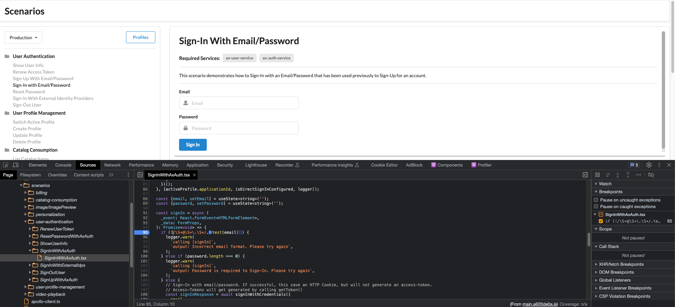Click the Sign In button
675x307 pixels.
[193, 144]
